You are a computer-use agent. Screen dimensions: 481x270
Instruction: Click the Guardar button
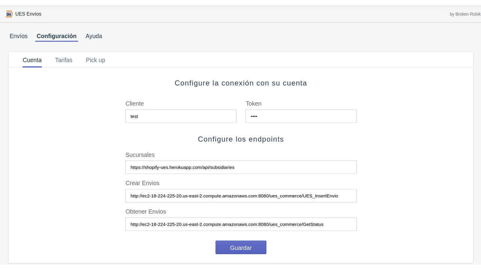click(240, 247)
